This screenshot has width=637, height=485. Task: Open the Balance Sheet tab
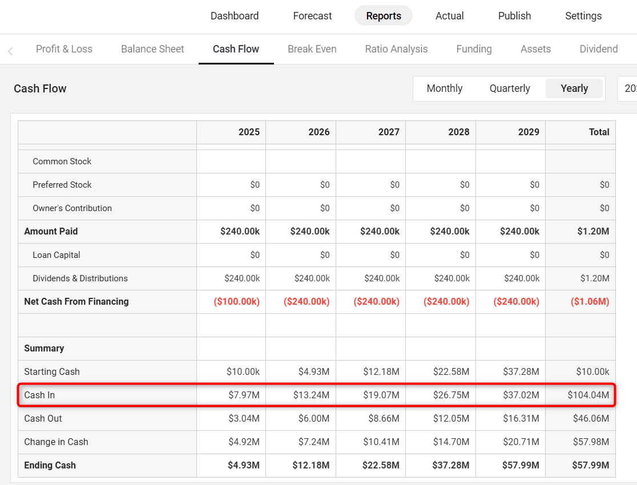coord(152,49)
